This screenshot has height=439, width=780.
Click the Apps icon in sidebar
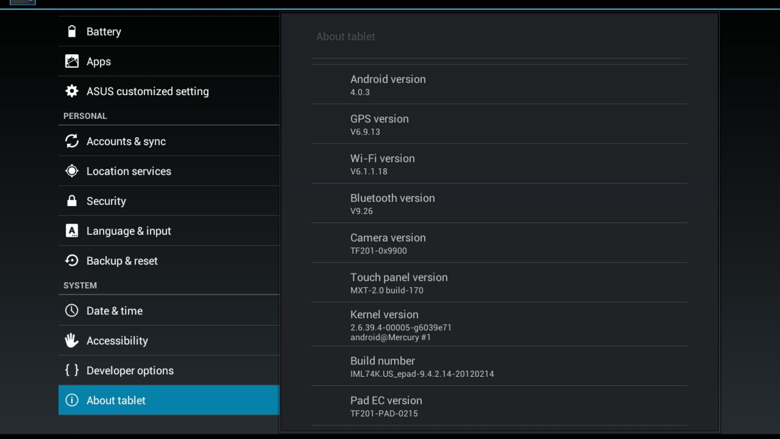click(72, 61)
